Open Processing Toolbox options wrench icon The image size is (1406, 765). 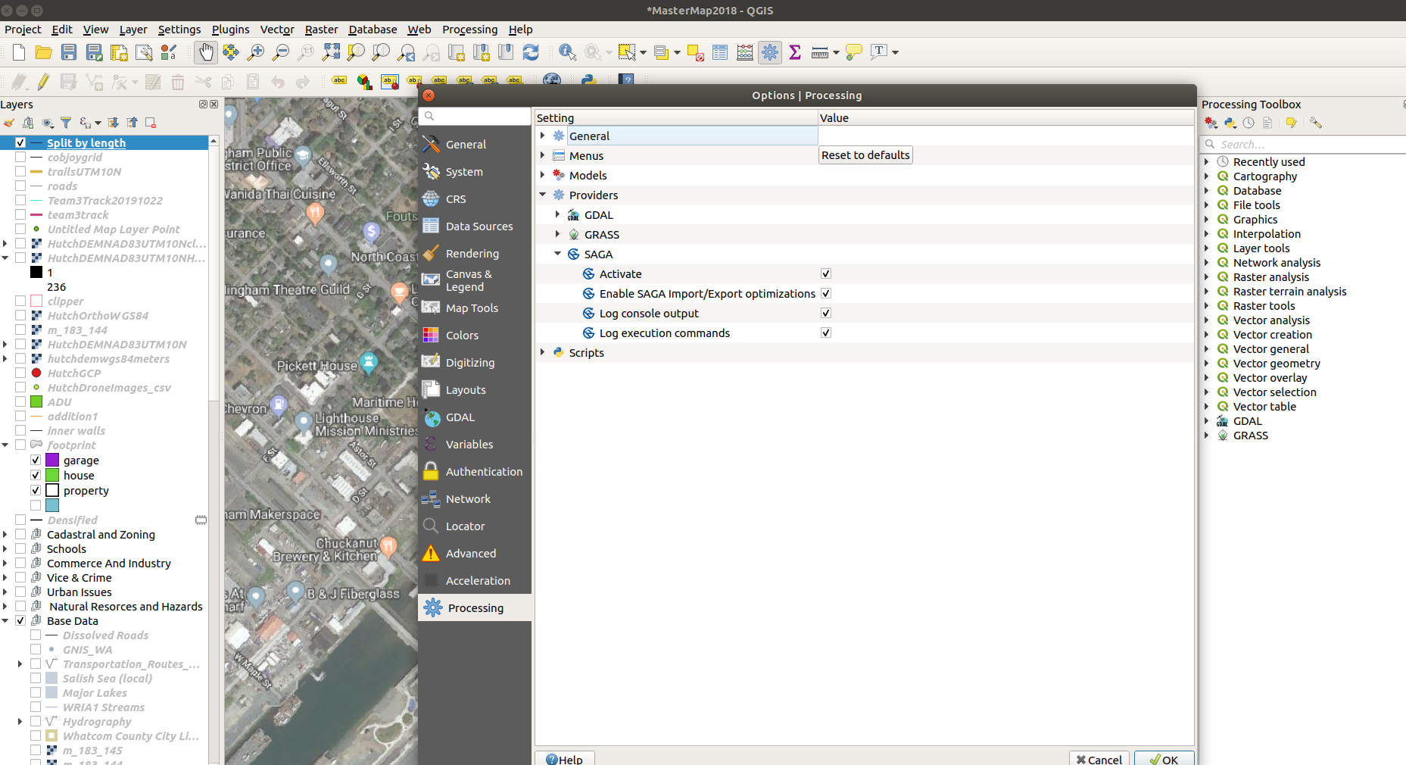(1315, 123)
